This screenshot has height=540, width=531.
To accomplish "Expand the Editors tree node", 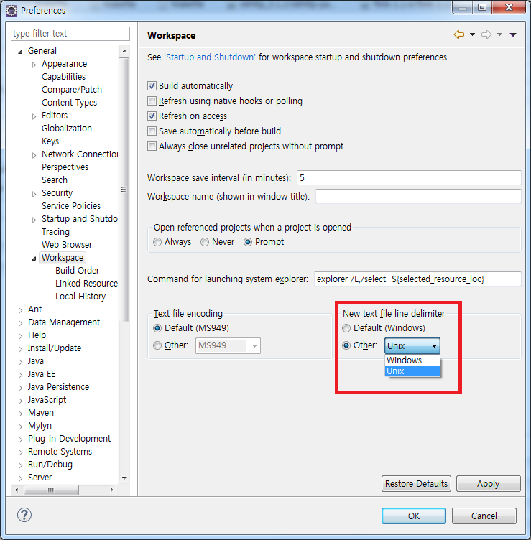I will point(34,116).
